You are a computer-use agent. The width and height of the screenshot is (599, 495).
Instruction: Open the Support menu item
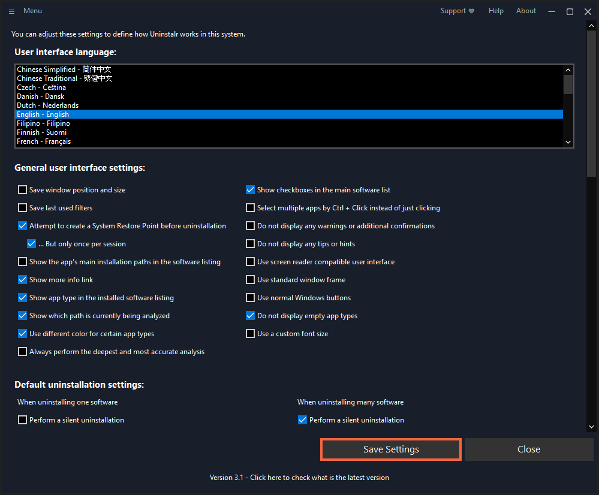click(x=457, y=11)
